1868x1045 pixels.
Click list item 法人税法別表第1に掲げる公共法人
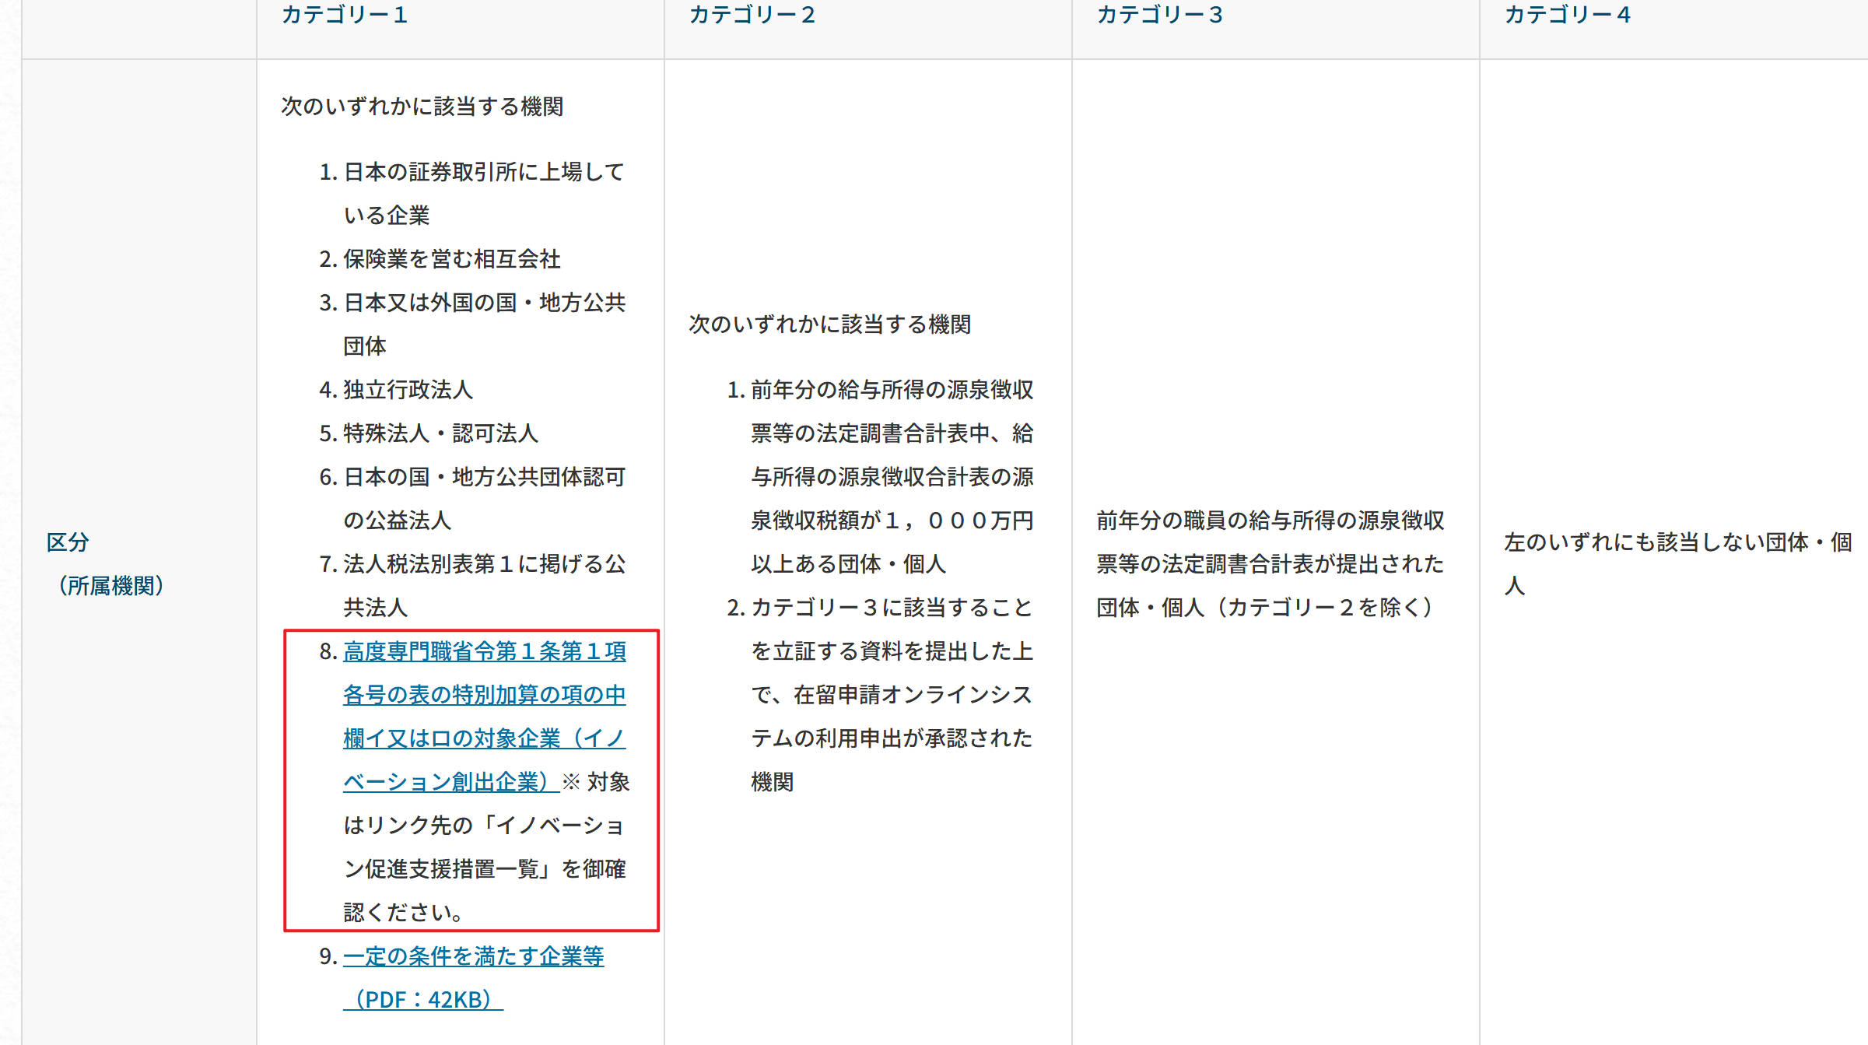coord(484,564)
